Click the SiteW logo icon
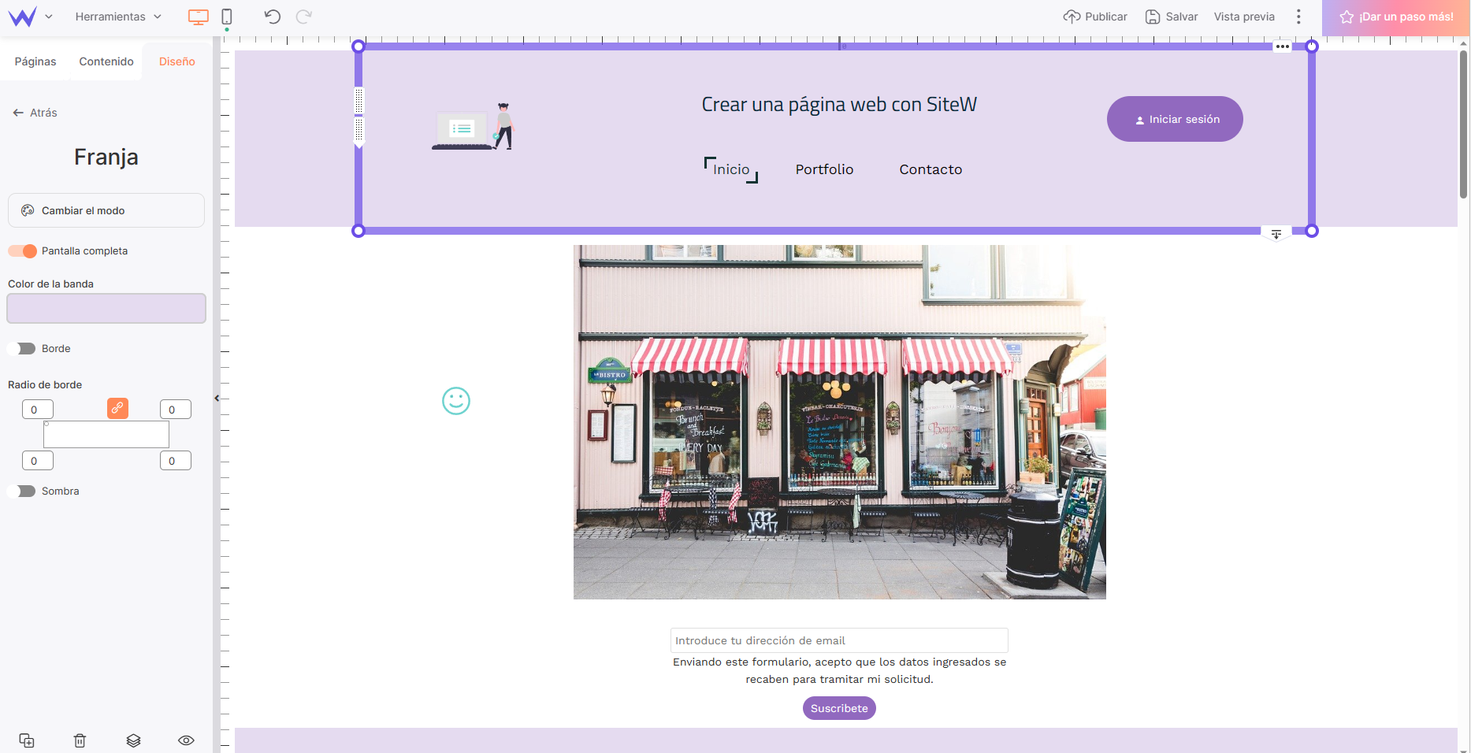The height and width of the screenshot is (753, 1471). pyautogui.click(x=22, y=17)
